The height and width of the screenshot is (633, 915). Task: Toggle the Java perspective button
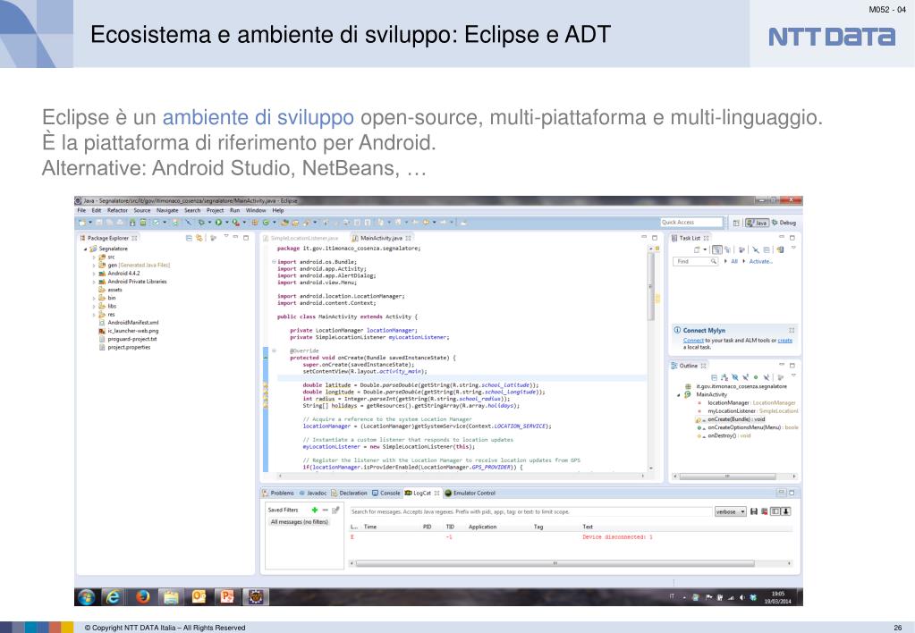pyautogui.click(x=758, y=223)
